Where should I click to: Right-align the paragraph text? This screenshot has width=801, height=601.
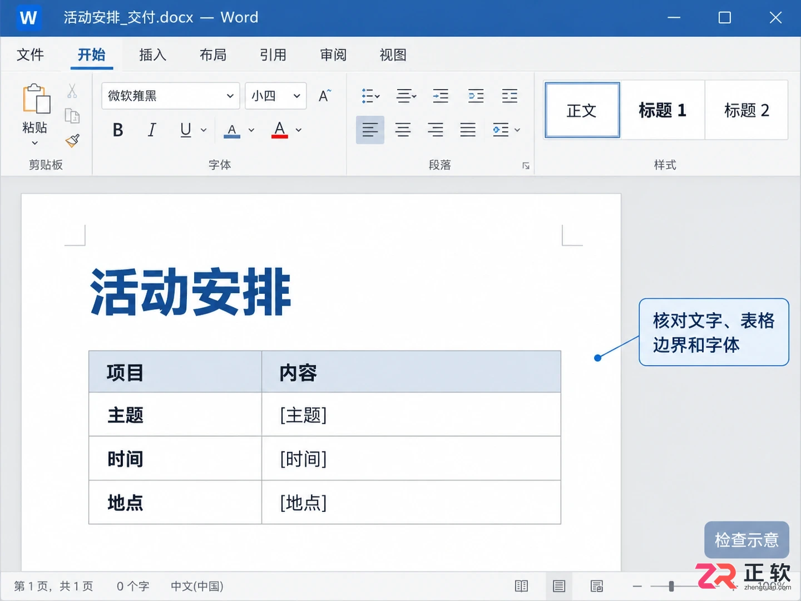[x=436, y=130]
